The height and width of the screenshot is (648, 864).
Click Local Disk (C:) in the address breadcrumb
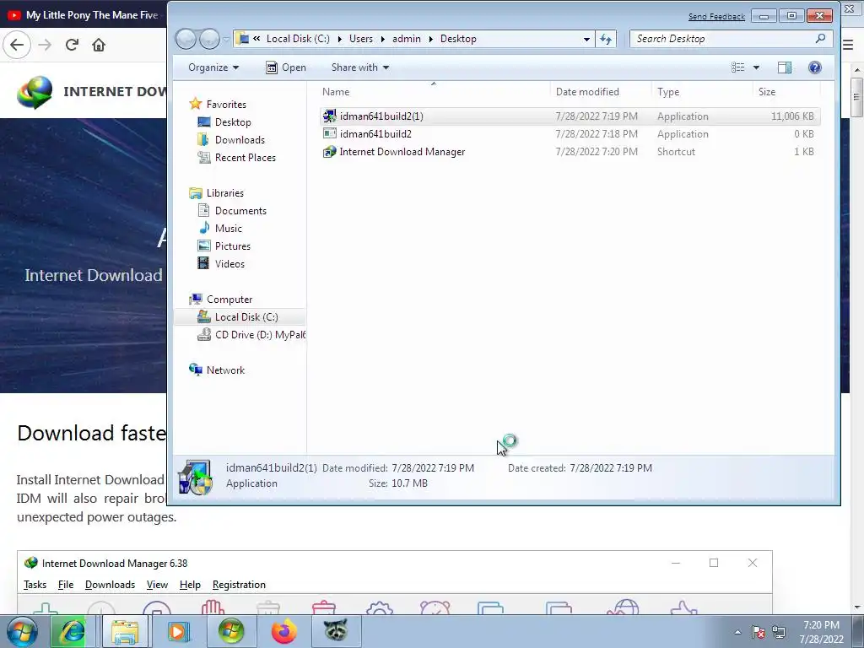[298, 39]
